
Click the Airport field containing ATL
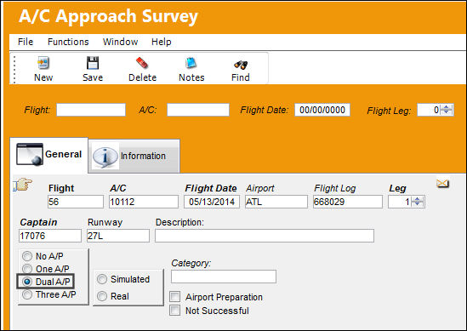276,202
